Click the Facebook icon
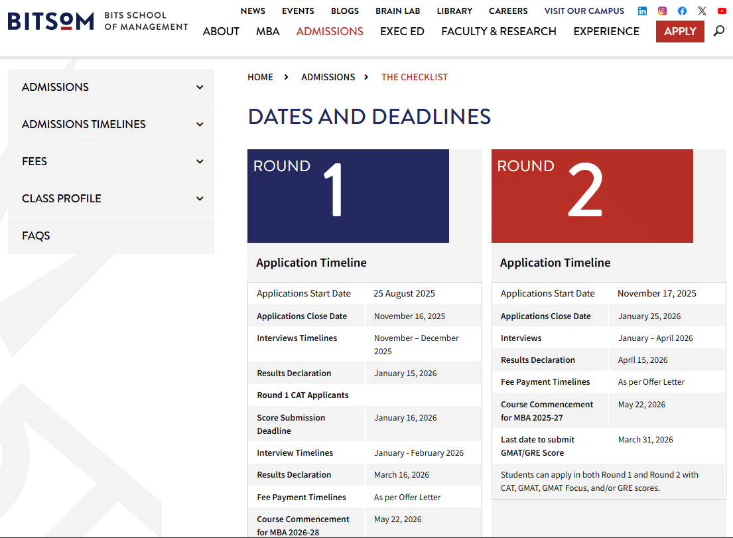This screenshot has height=538, width=733. tap(682, 11)
